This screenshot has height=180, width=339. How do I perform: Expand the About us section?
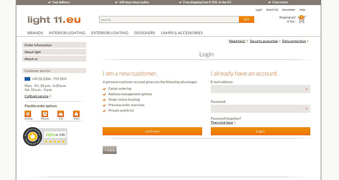click(54, 59)
